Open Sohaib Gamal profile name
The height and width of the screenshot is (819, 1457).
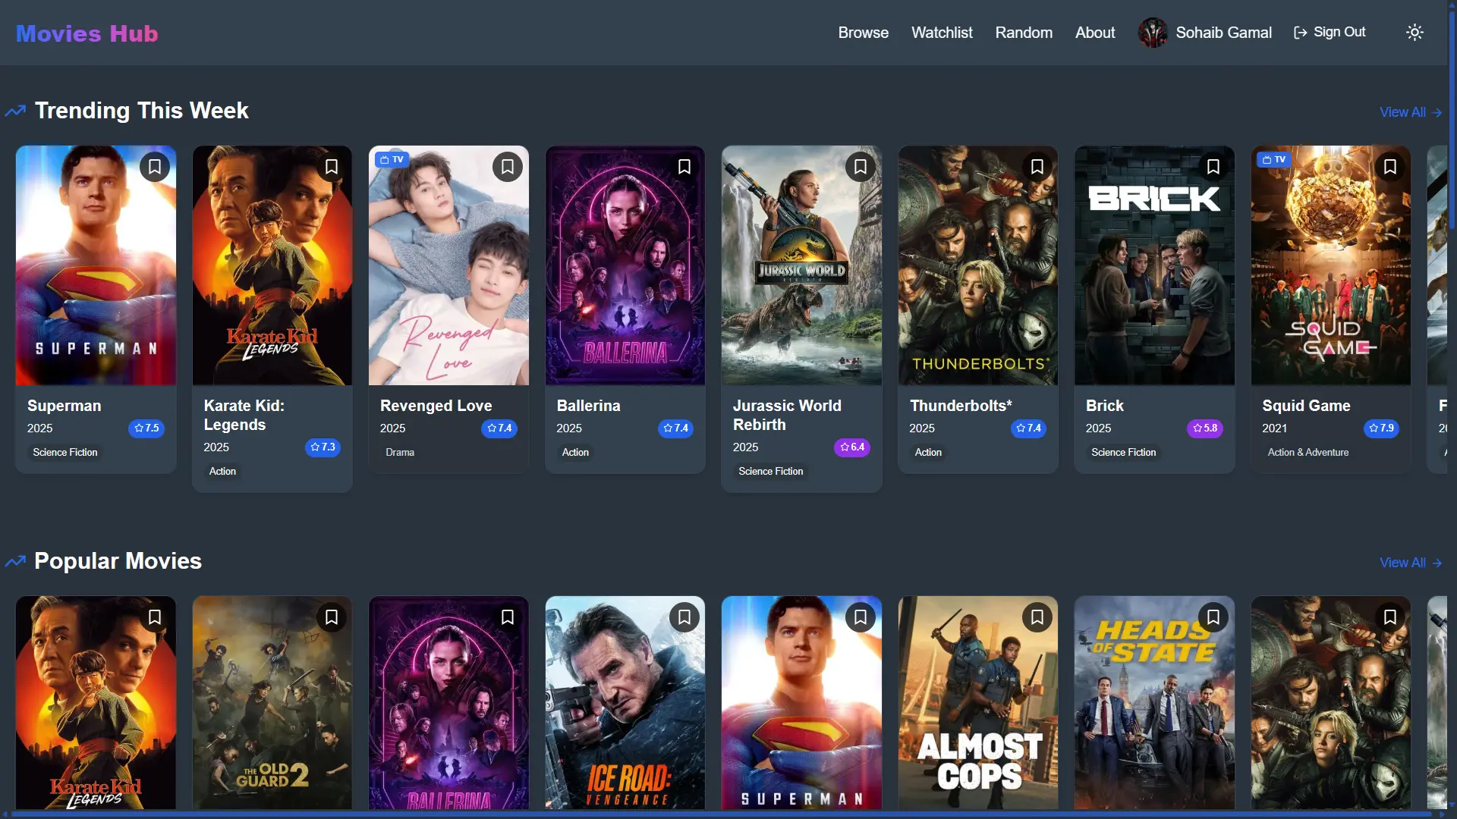coord(1223,33)
